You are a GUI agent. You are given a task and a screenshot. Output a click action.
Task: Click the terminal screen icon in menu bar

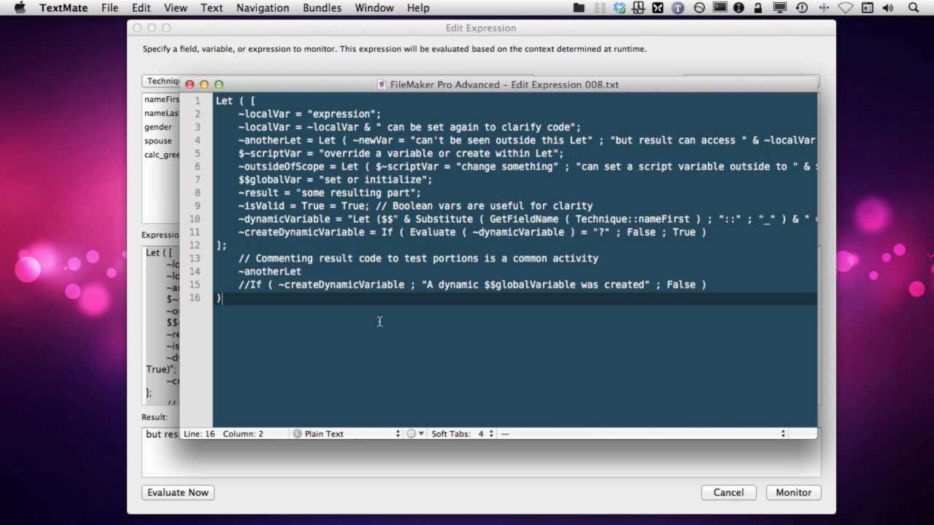720,8
